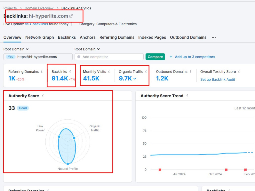
Task: Click info icon next to Live Update
Action: click(71, 24)
